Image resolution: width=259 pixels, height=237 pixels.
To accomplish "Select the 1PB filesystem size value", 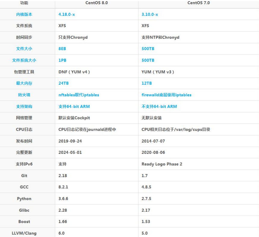I will [x=62, y=60].
